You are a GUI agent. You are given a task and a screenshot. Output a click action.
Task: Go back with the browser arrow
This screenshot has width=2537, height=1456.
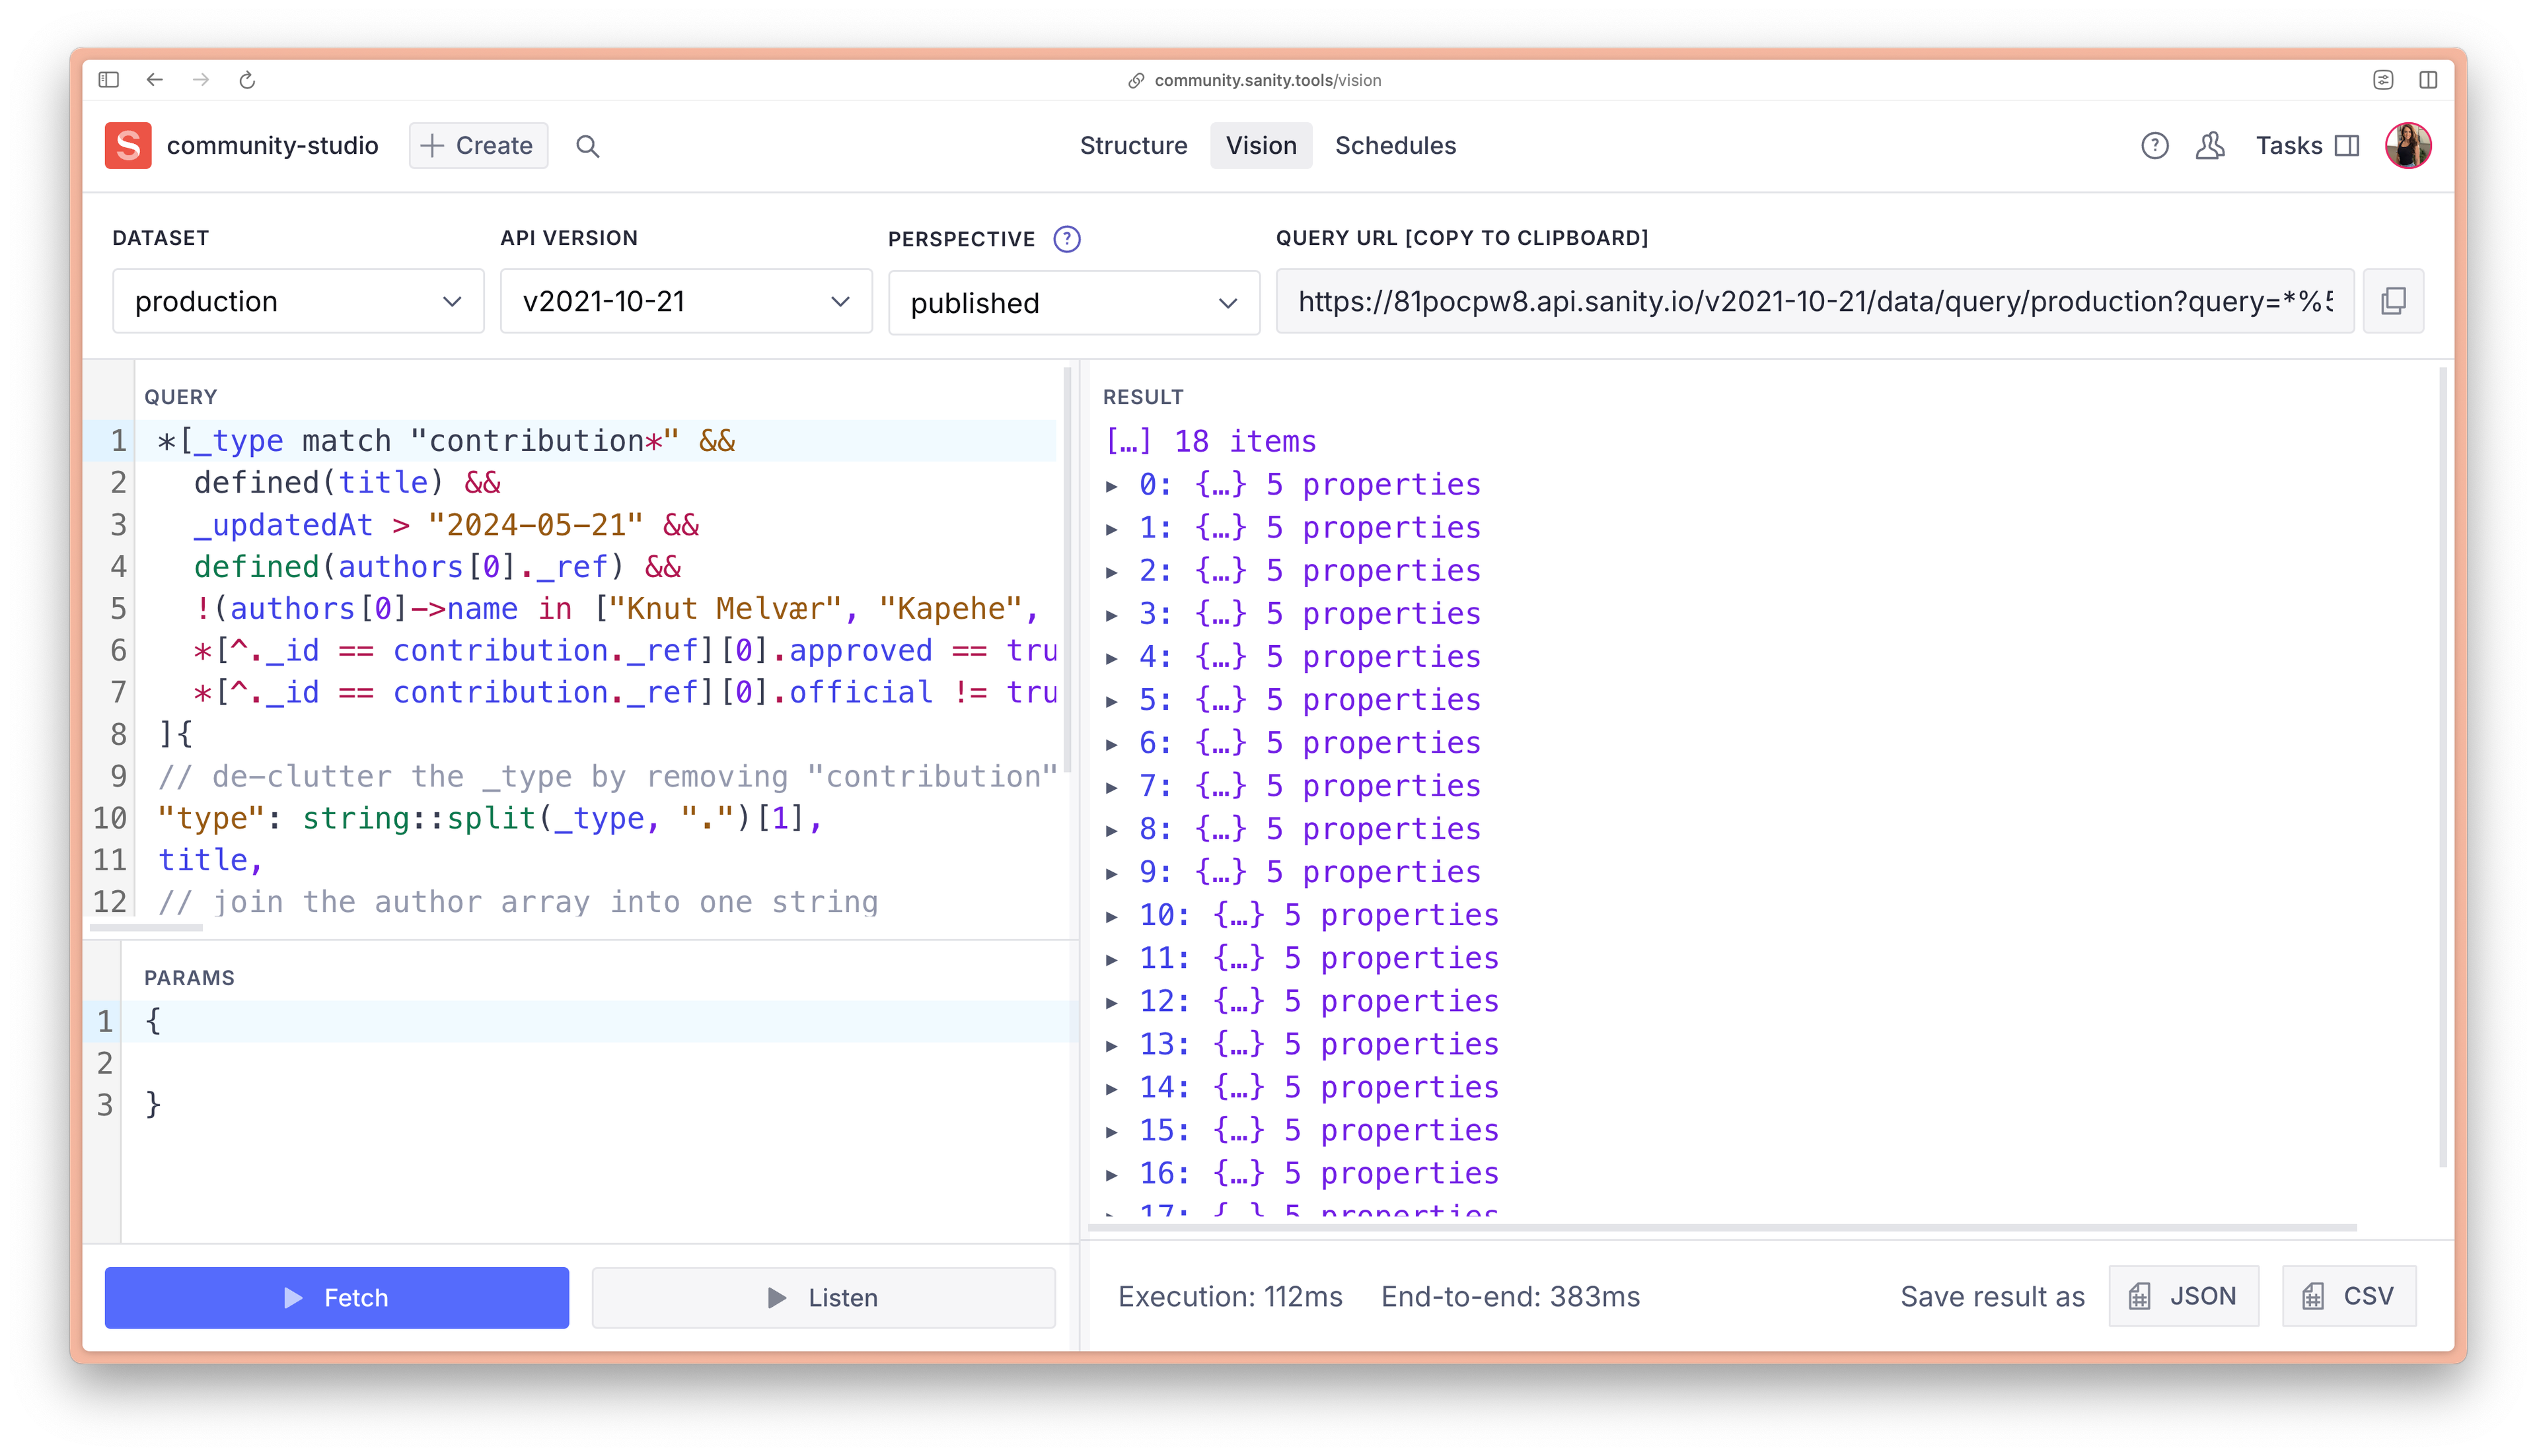tap(154, 80)
